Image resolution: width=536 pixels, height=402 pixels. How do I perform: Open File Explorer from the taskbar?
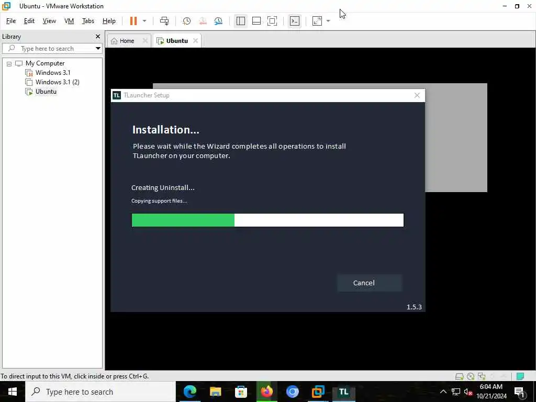(215, 392)
